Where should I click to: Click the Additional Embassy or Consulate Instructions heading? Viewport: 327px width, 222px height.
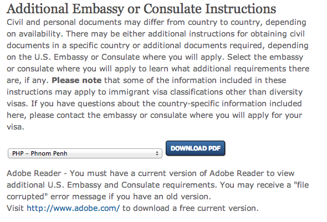coord(141,9)
